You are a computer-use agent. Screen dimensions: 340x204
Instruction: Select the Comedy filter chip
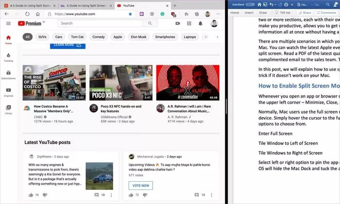99,37
